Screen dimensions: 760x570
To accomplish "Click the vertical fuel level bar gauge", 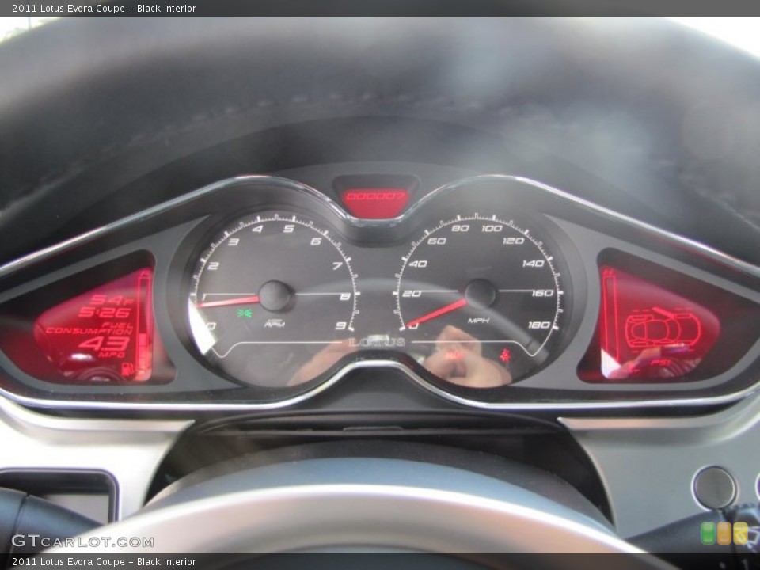I will click(144, 324).
